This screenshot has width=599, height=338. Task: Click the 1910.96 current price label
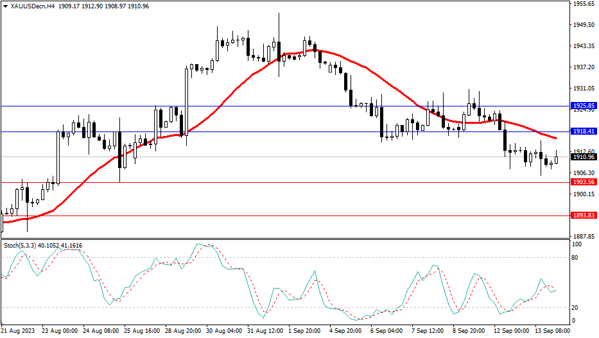pos(584,156)
